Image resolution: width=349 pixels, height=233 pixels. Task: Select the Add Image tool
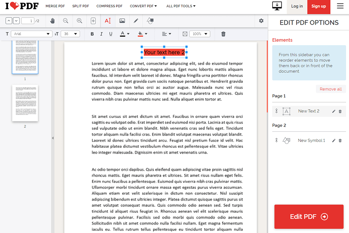(122, 21)
